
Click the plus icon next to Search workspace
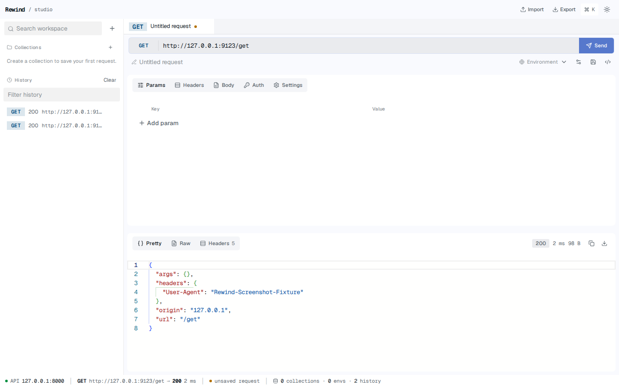click(x=112, y=28)
